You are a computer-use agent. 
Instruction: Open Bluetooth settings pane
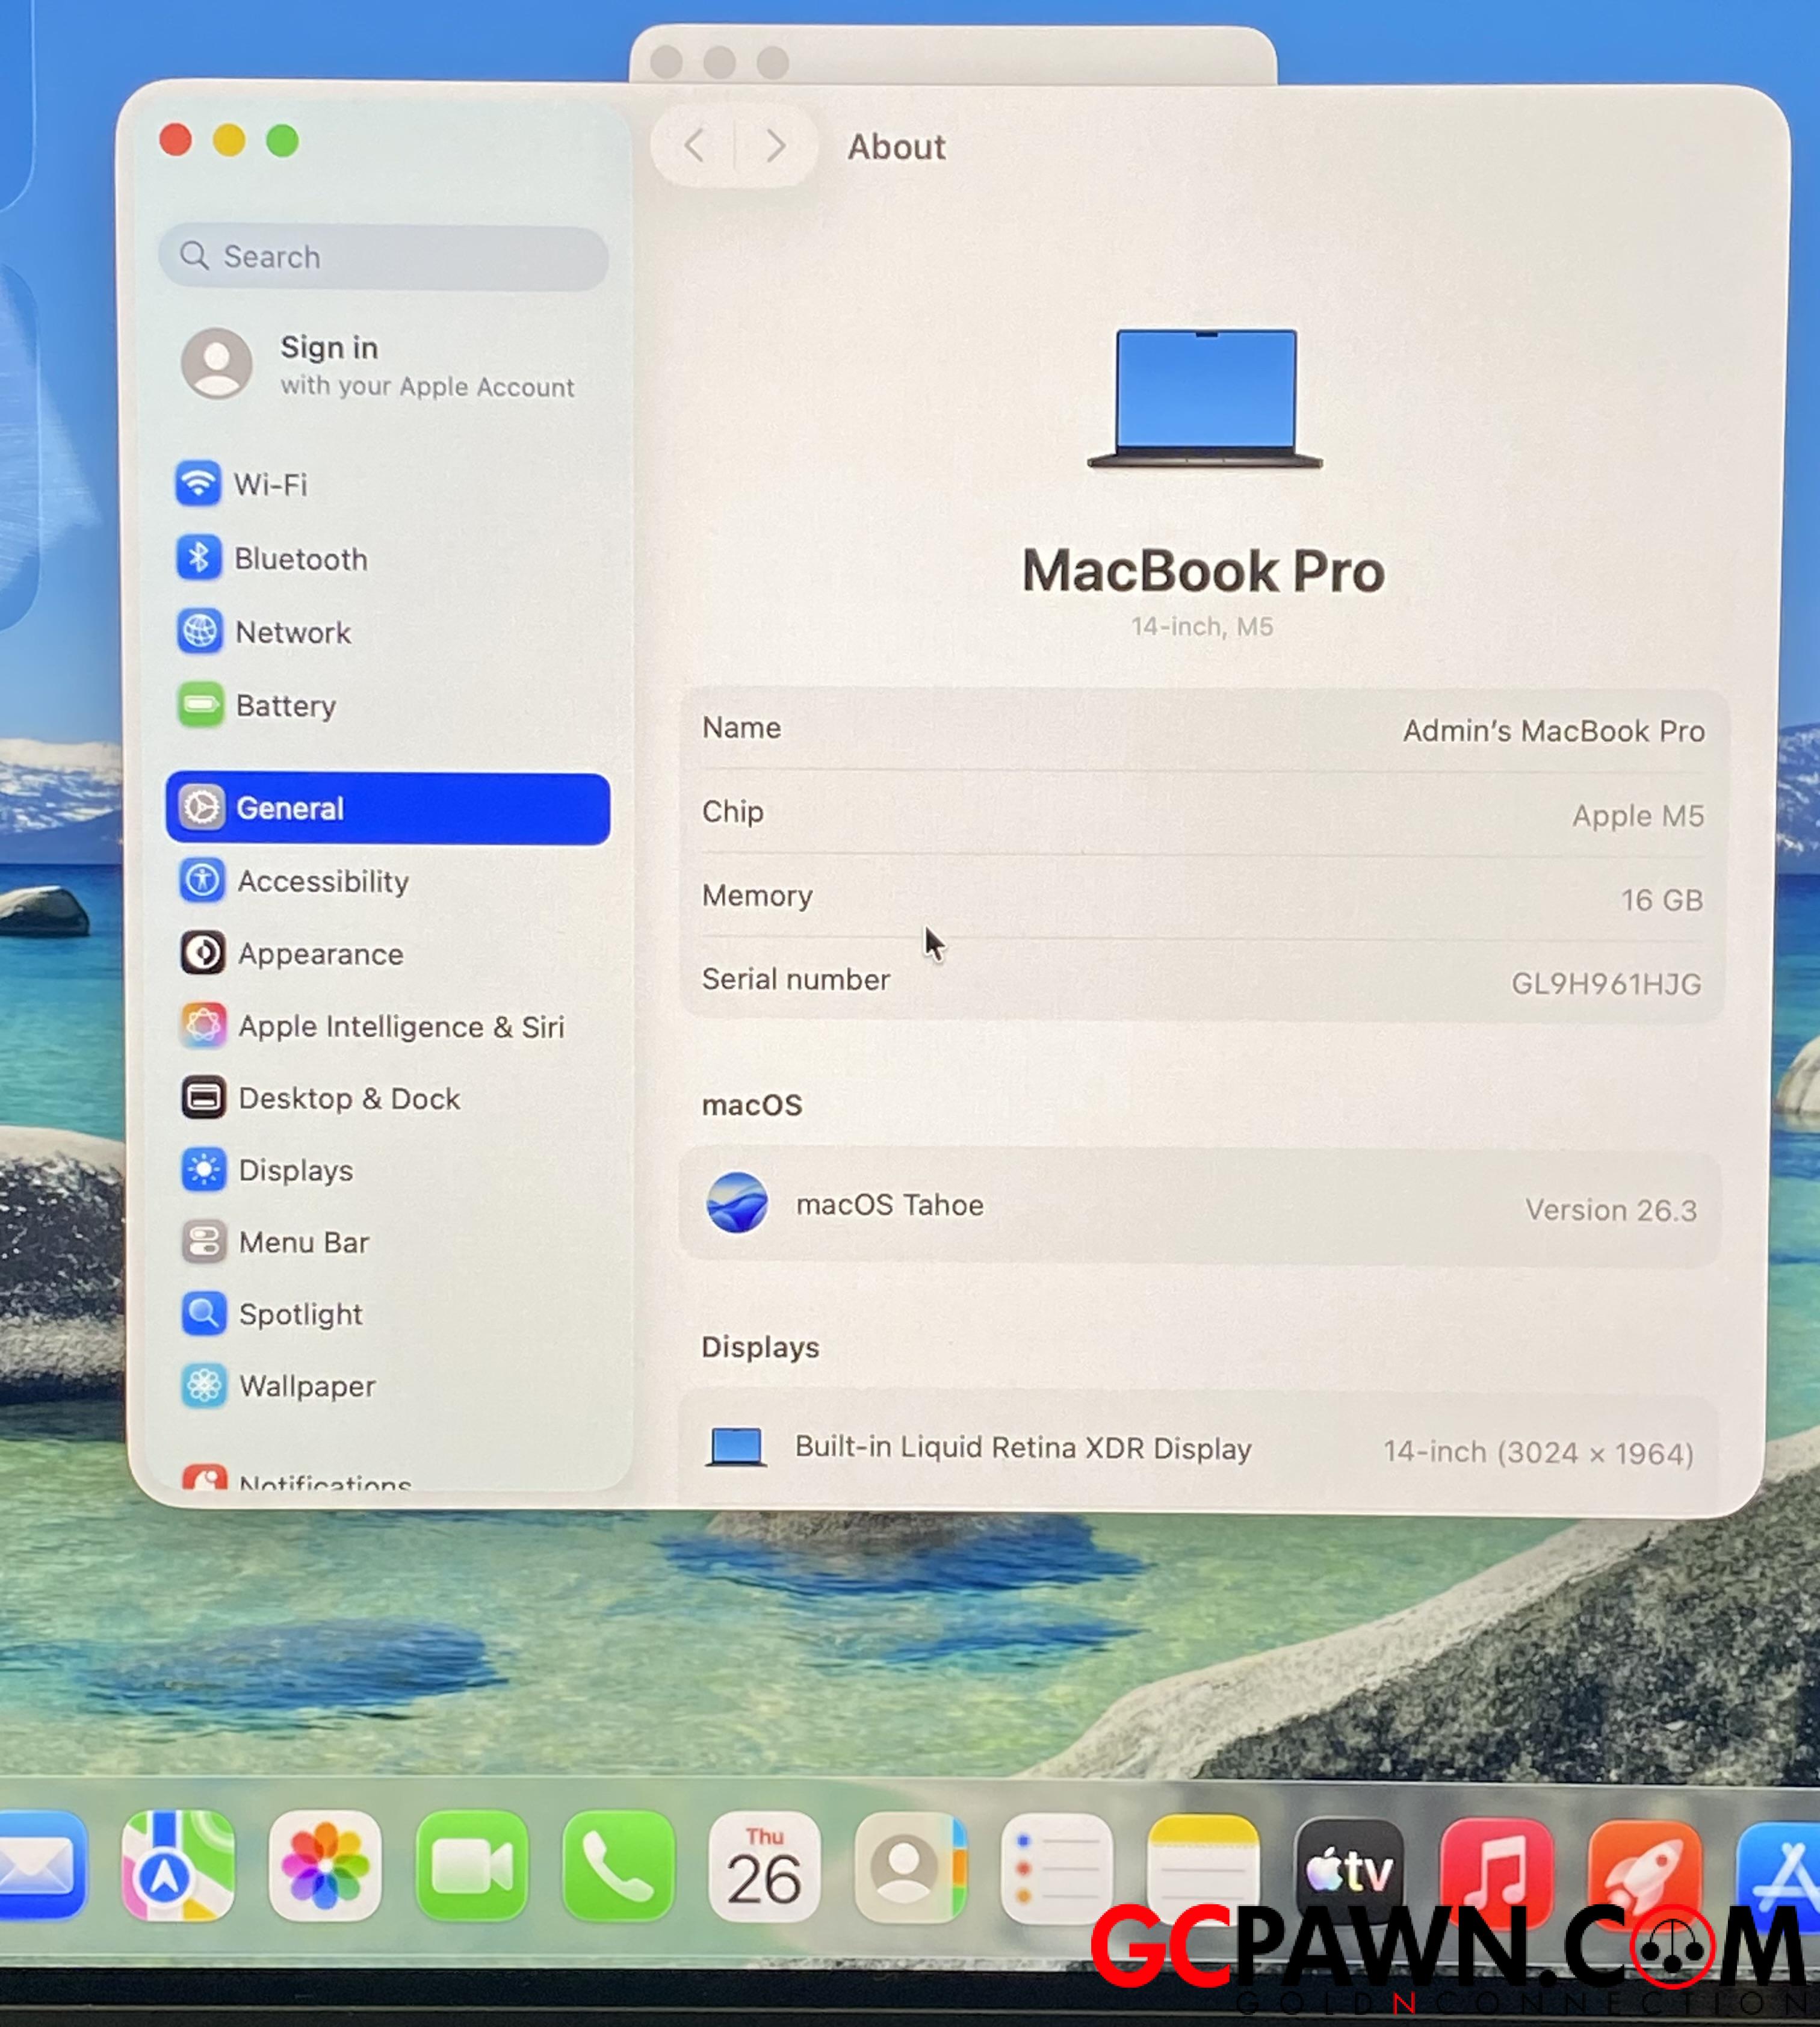click(x=300, y=559)
